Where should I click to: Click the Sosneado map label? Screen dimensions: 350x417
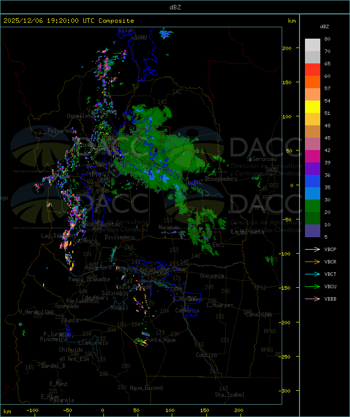tap(67, 306)
